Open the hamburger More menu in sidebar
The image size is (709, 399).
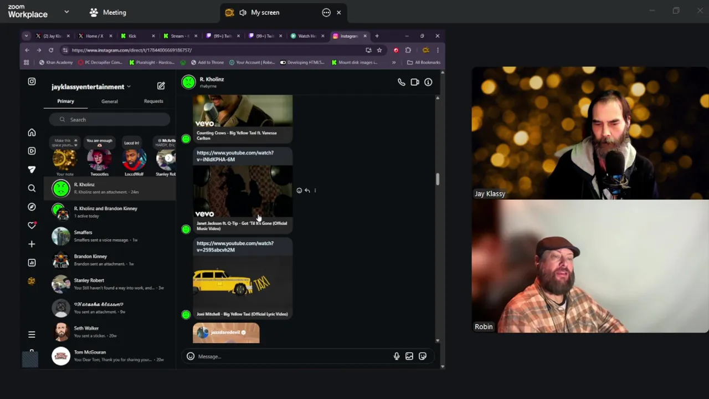(x=32, y=334)
